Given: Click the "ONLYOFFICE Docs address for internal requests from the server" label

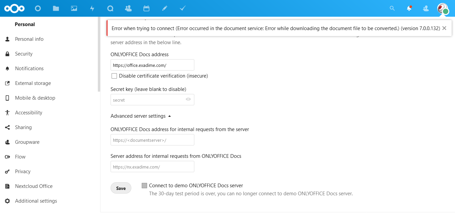Looking at the screenshot, I should click(180, 129).
